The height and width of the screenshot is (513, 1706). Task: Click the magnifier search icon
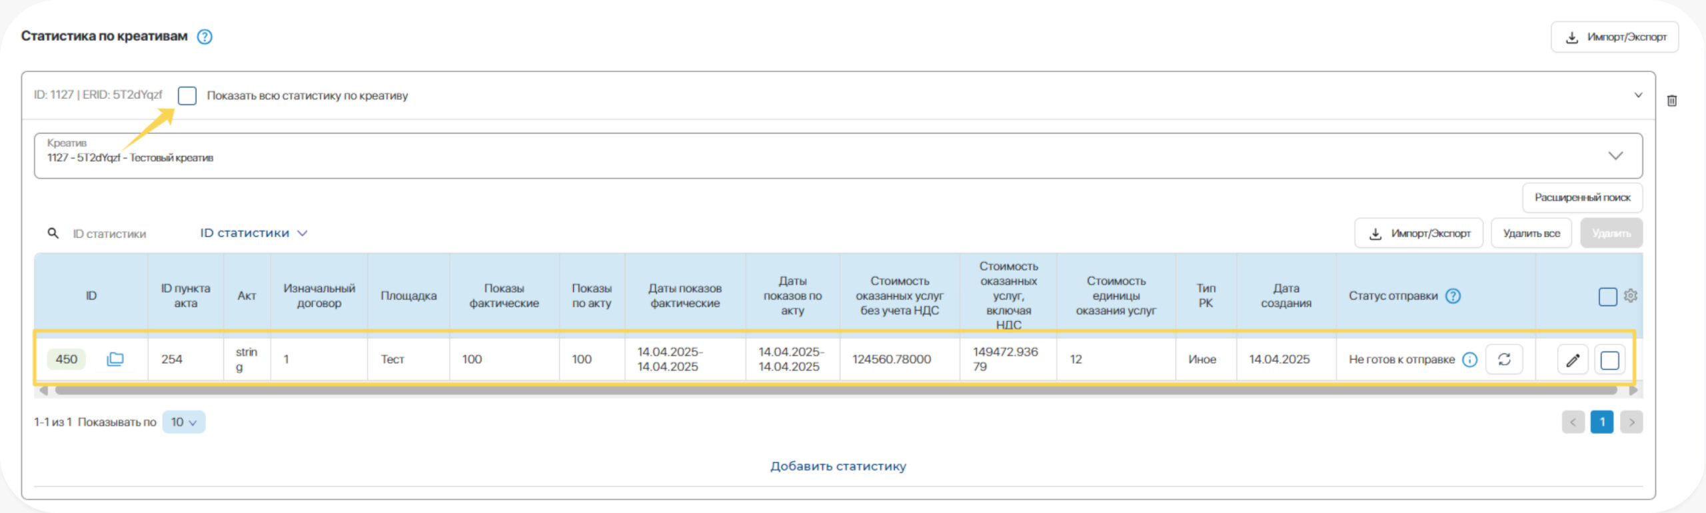tap(53, 233)
